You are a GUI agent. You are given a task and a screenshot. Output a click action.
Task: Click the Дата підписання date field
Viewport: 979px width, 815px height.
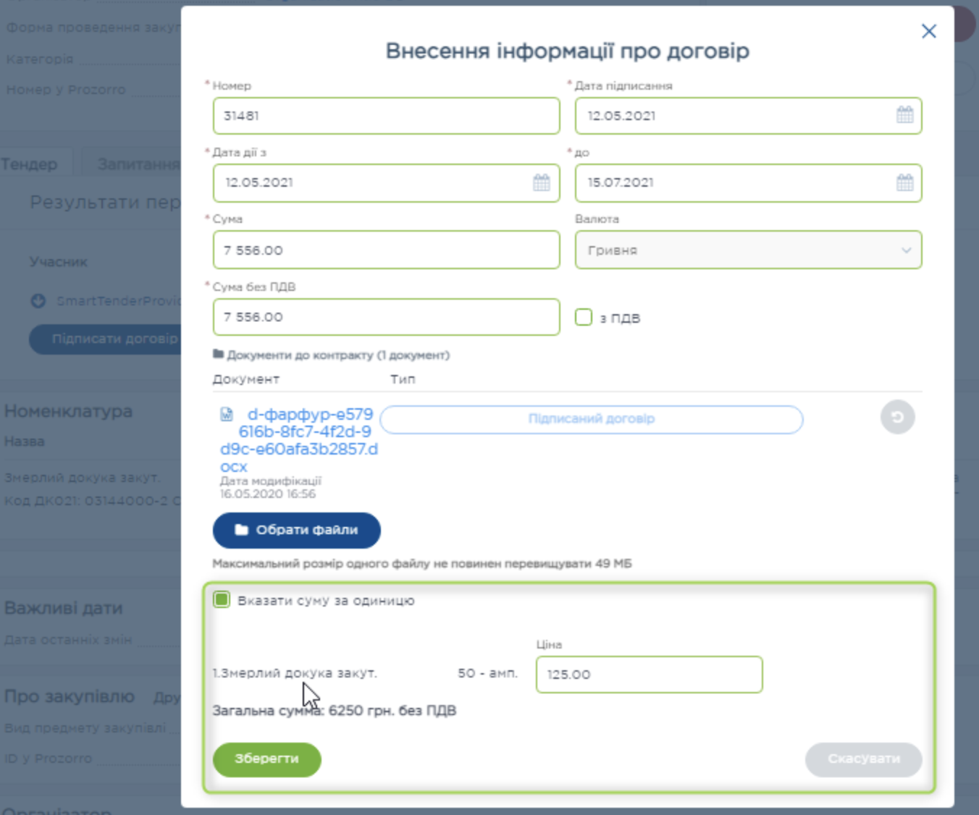748,116
